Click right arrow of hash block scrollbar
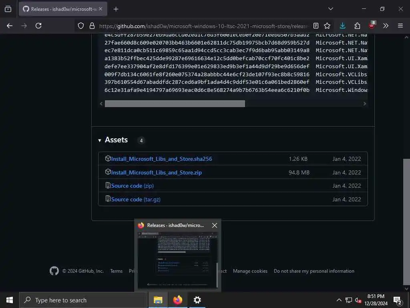The image size is (410, 308). click(364, 104)
